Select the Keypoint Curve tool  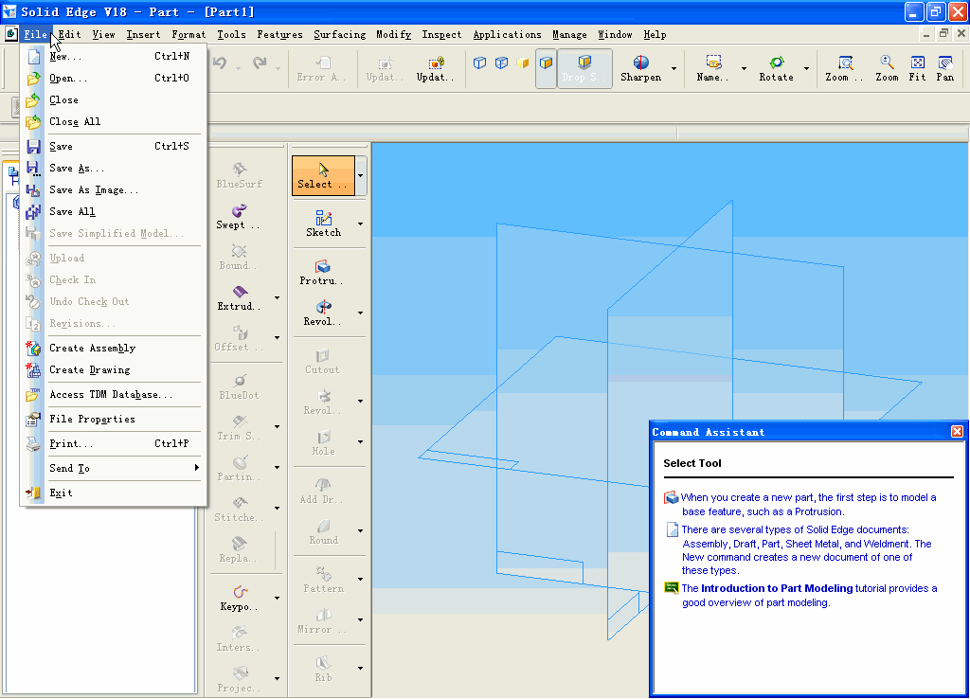pyautogui.click(x=239, y=599)
